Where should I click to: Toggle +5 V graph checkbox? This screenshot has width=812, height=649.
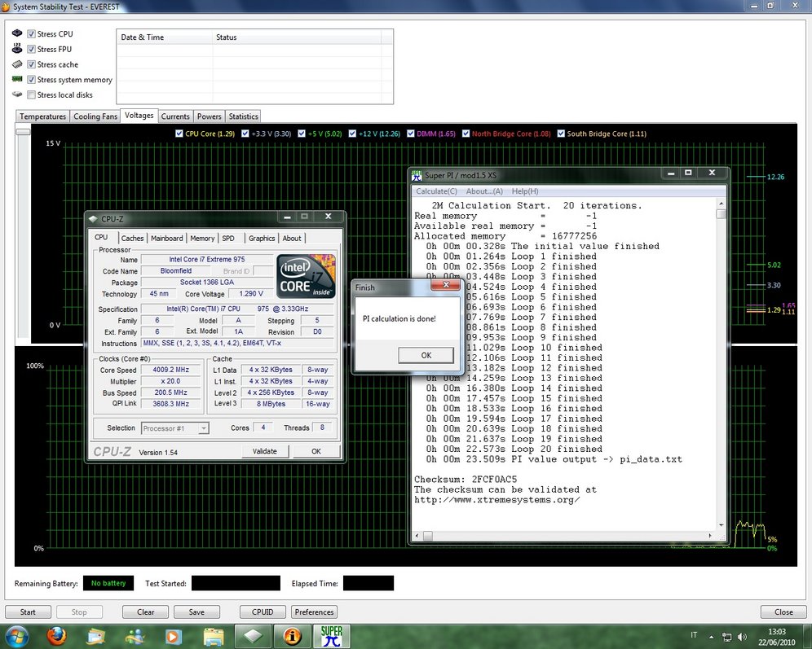click(x=302, y=134)
